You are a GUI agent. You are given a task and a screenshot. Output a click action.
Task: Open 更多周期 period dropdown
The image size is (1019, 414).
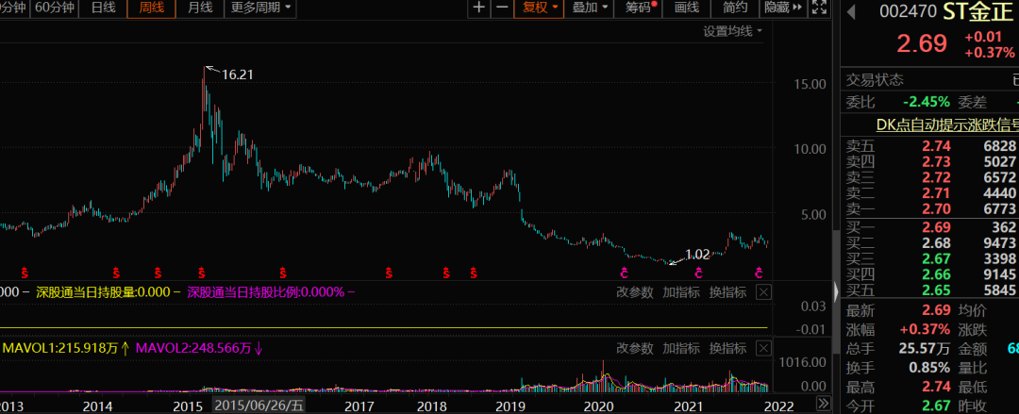260,8
